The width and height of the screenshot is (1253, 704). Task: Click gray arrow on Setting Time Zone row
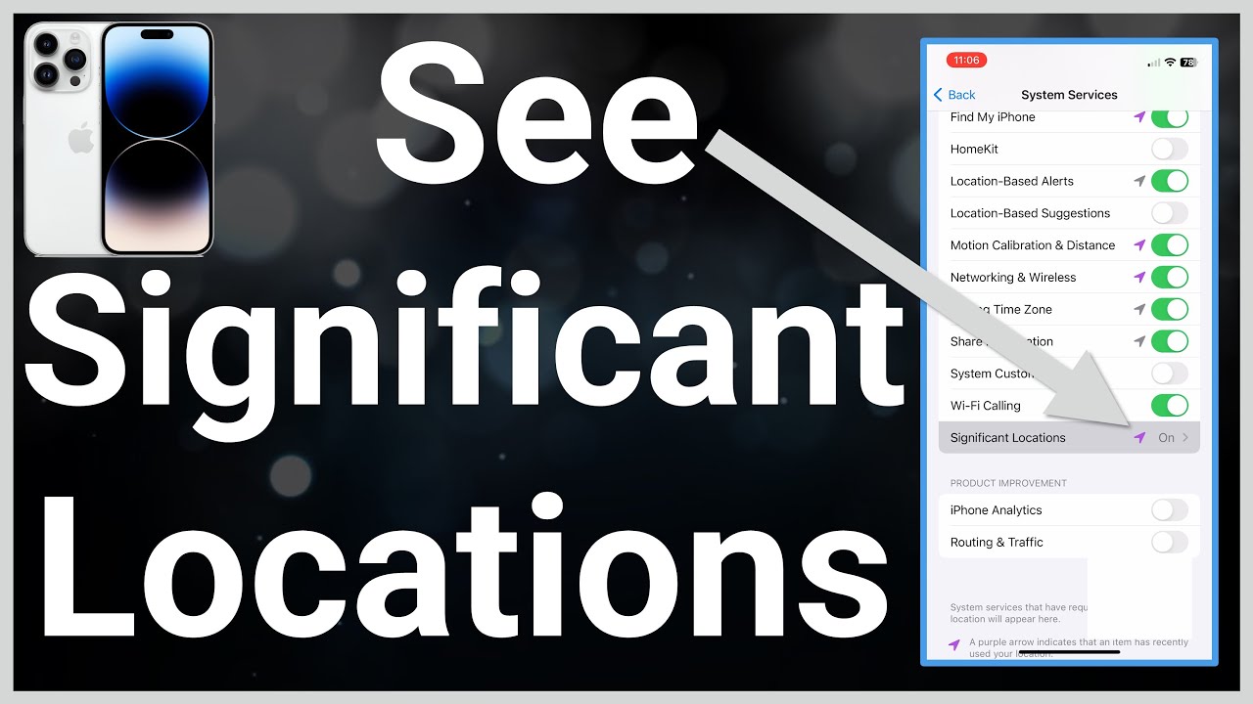[1139, 309]
